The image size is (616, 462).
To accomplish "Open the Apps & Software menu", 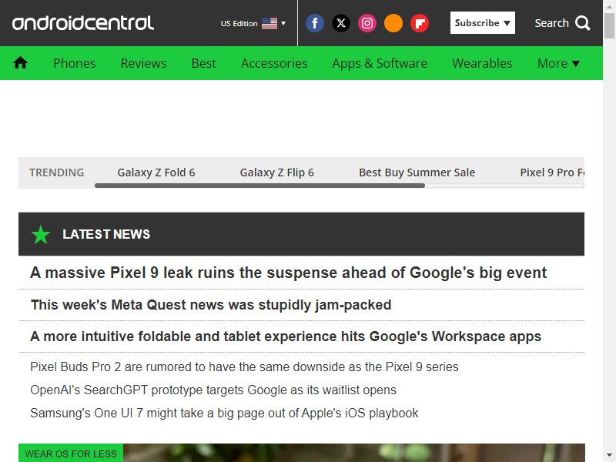I will (380, 63).
